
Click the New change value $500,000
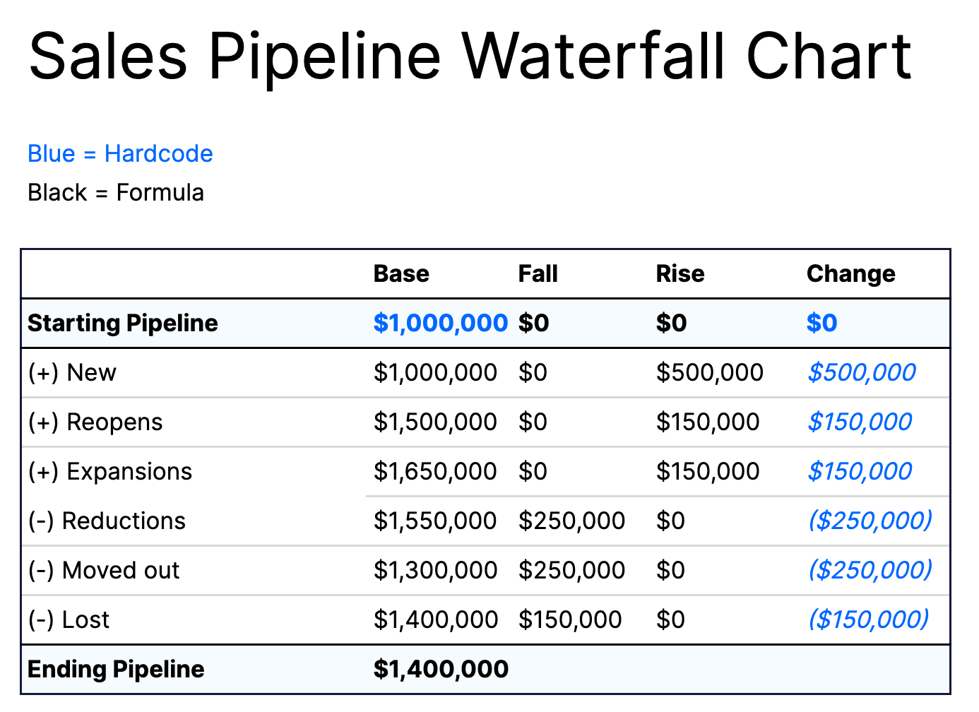(x=861, y=372)
